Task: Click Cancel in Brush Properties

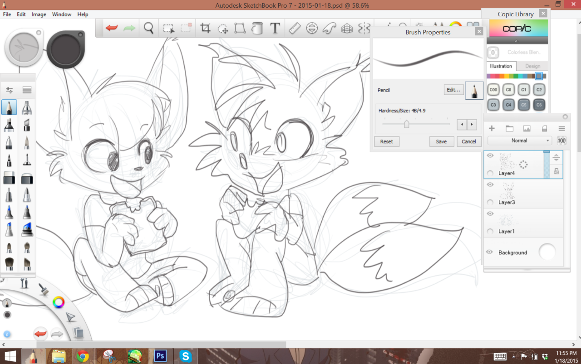Action: tap(469, 141)
